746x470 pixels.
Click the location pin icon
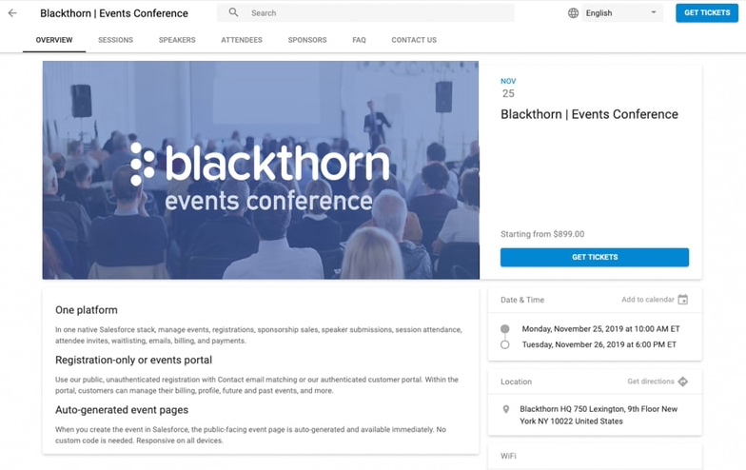pyautogui.click(x=506, y=409)
